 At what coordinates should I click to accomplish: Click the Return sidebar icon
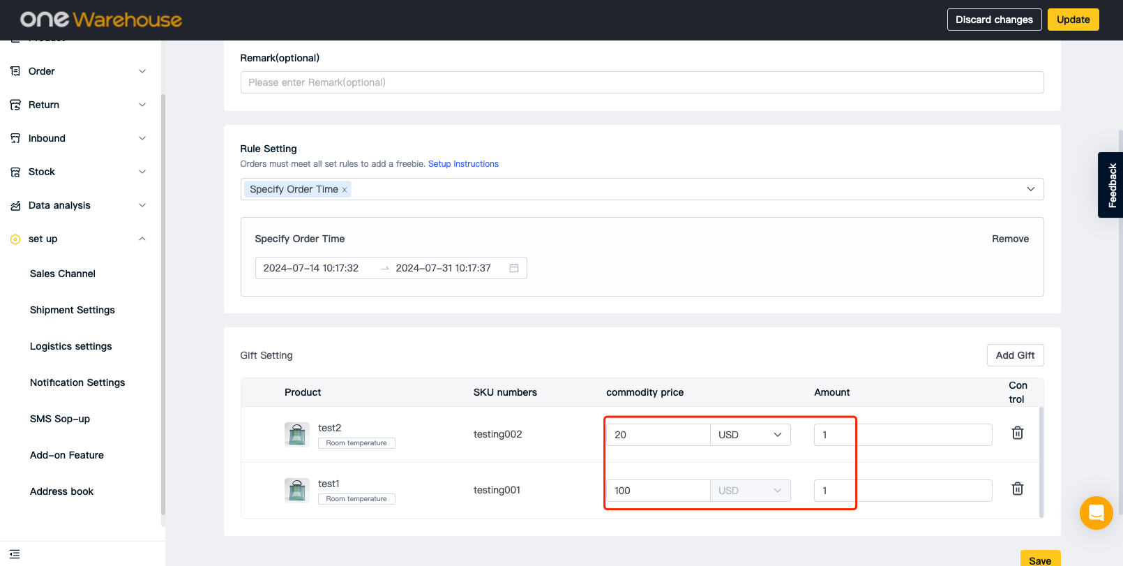[15, 105]
